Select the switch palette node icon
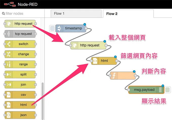The height and width of the screenshot is (120, 172). click(9, 44)
